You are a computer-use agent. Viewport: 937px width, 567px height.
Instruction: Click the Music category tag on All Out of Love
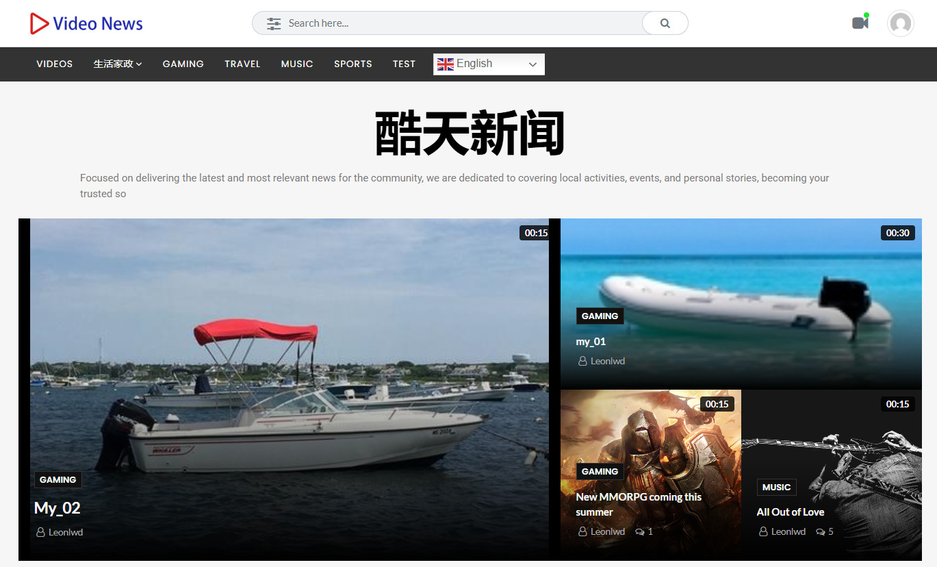click(x=776, y=488)
